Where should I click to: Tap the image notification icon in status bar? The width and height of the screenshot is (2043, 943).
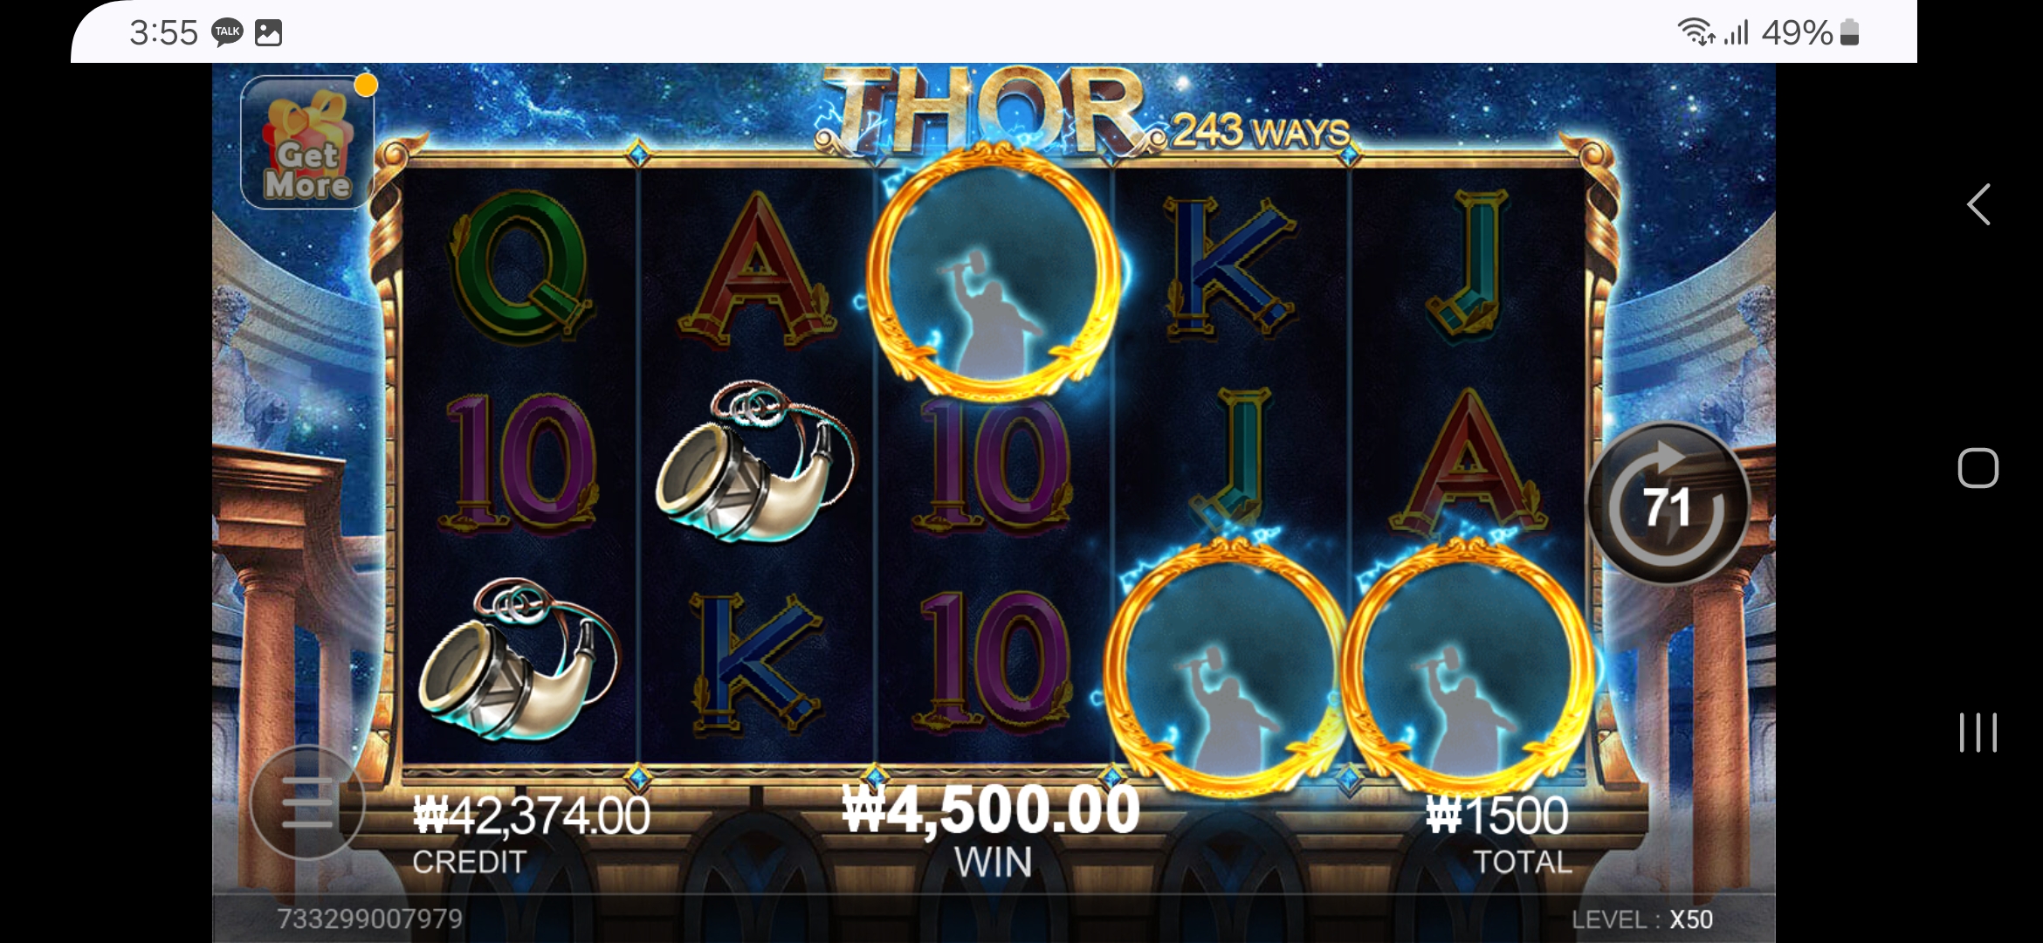click(x=268, y=33)
